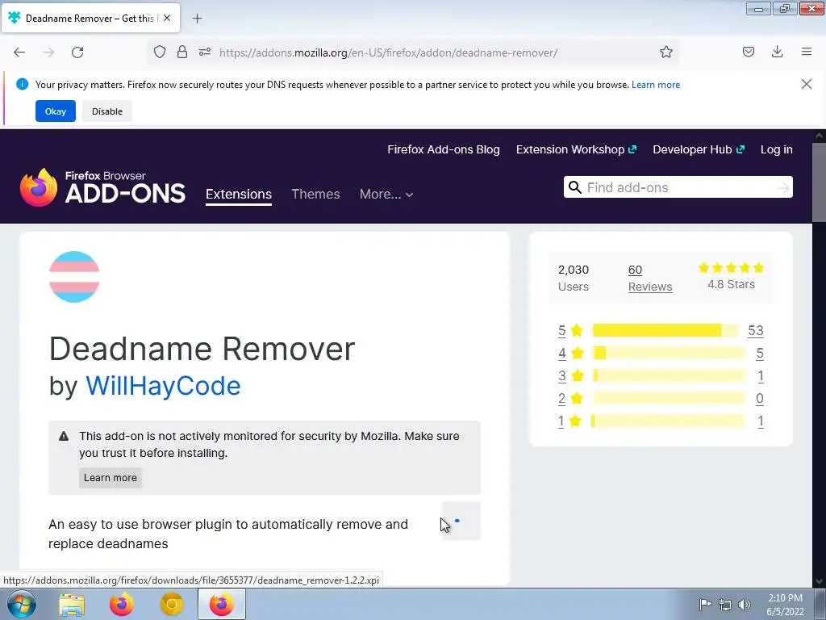The image size is (826, 620).
Task: Dismiss the DNS privacy notification bar
Action: point(807,84)
